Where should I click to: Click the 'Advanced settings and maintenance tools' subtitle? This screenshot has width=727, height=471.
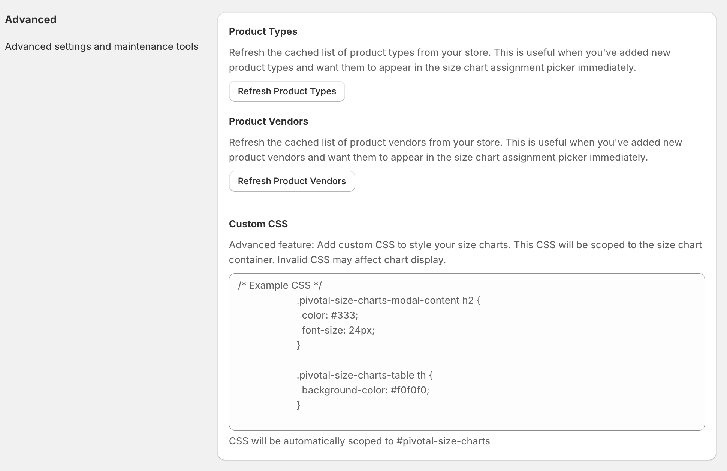[x=102, y=46]
